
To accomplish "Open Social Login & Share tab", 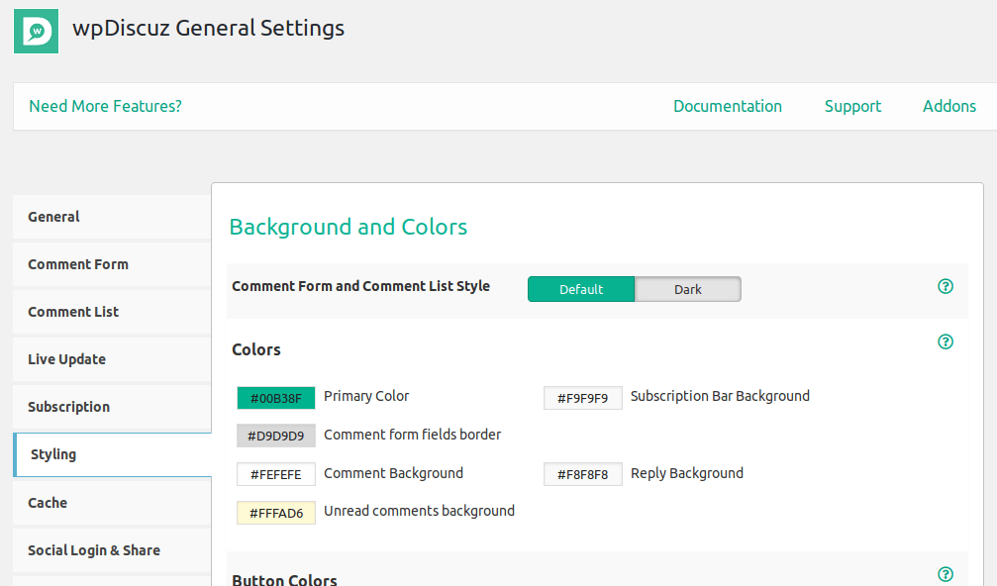I will click(x=112, y=550).
